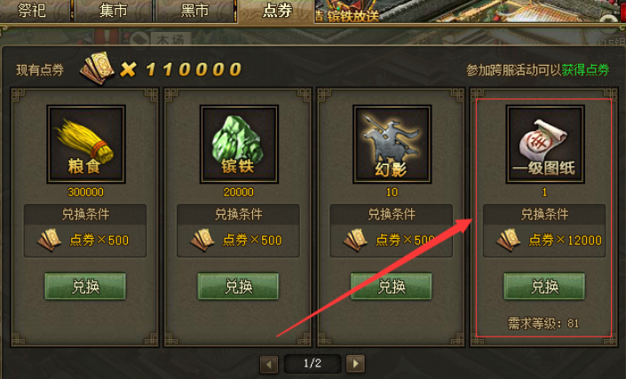Click coupon icon in 一级图纸 exchange condition
The height and width of the screenshot is (379, 626).
coord(509,240)
